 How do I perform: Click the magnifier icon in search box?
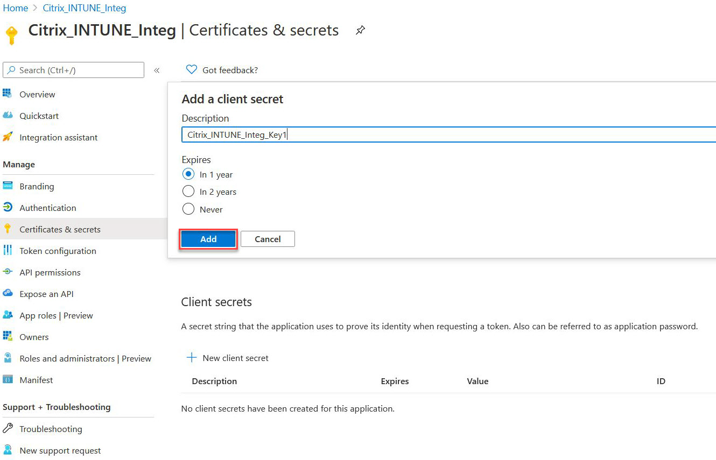pos(11,70)
